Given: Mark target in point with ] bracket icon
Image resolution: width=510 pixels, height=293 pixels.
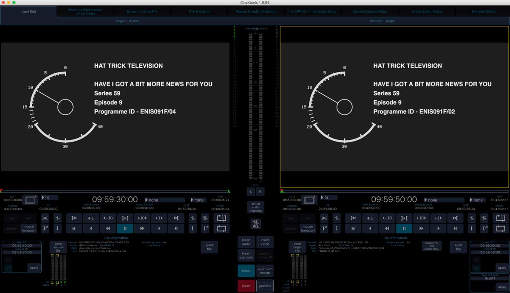Looking at the screenshot, I should [x=336, y=228].
